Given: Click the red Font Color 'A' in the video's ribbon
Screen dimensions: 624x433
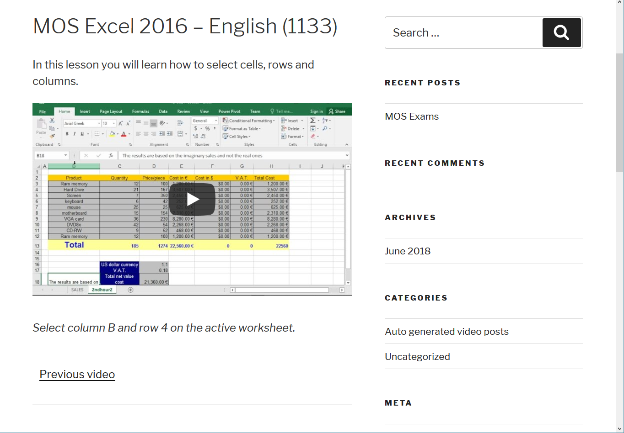Looking at the screenshot, I should (124, 134).
